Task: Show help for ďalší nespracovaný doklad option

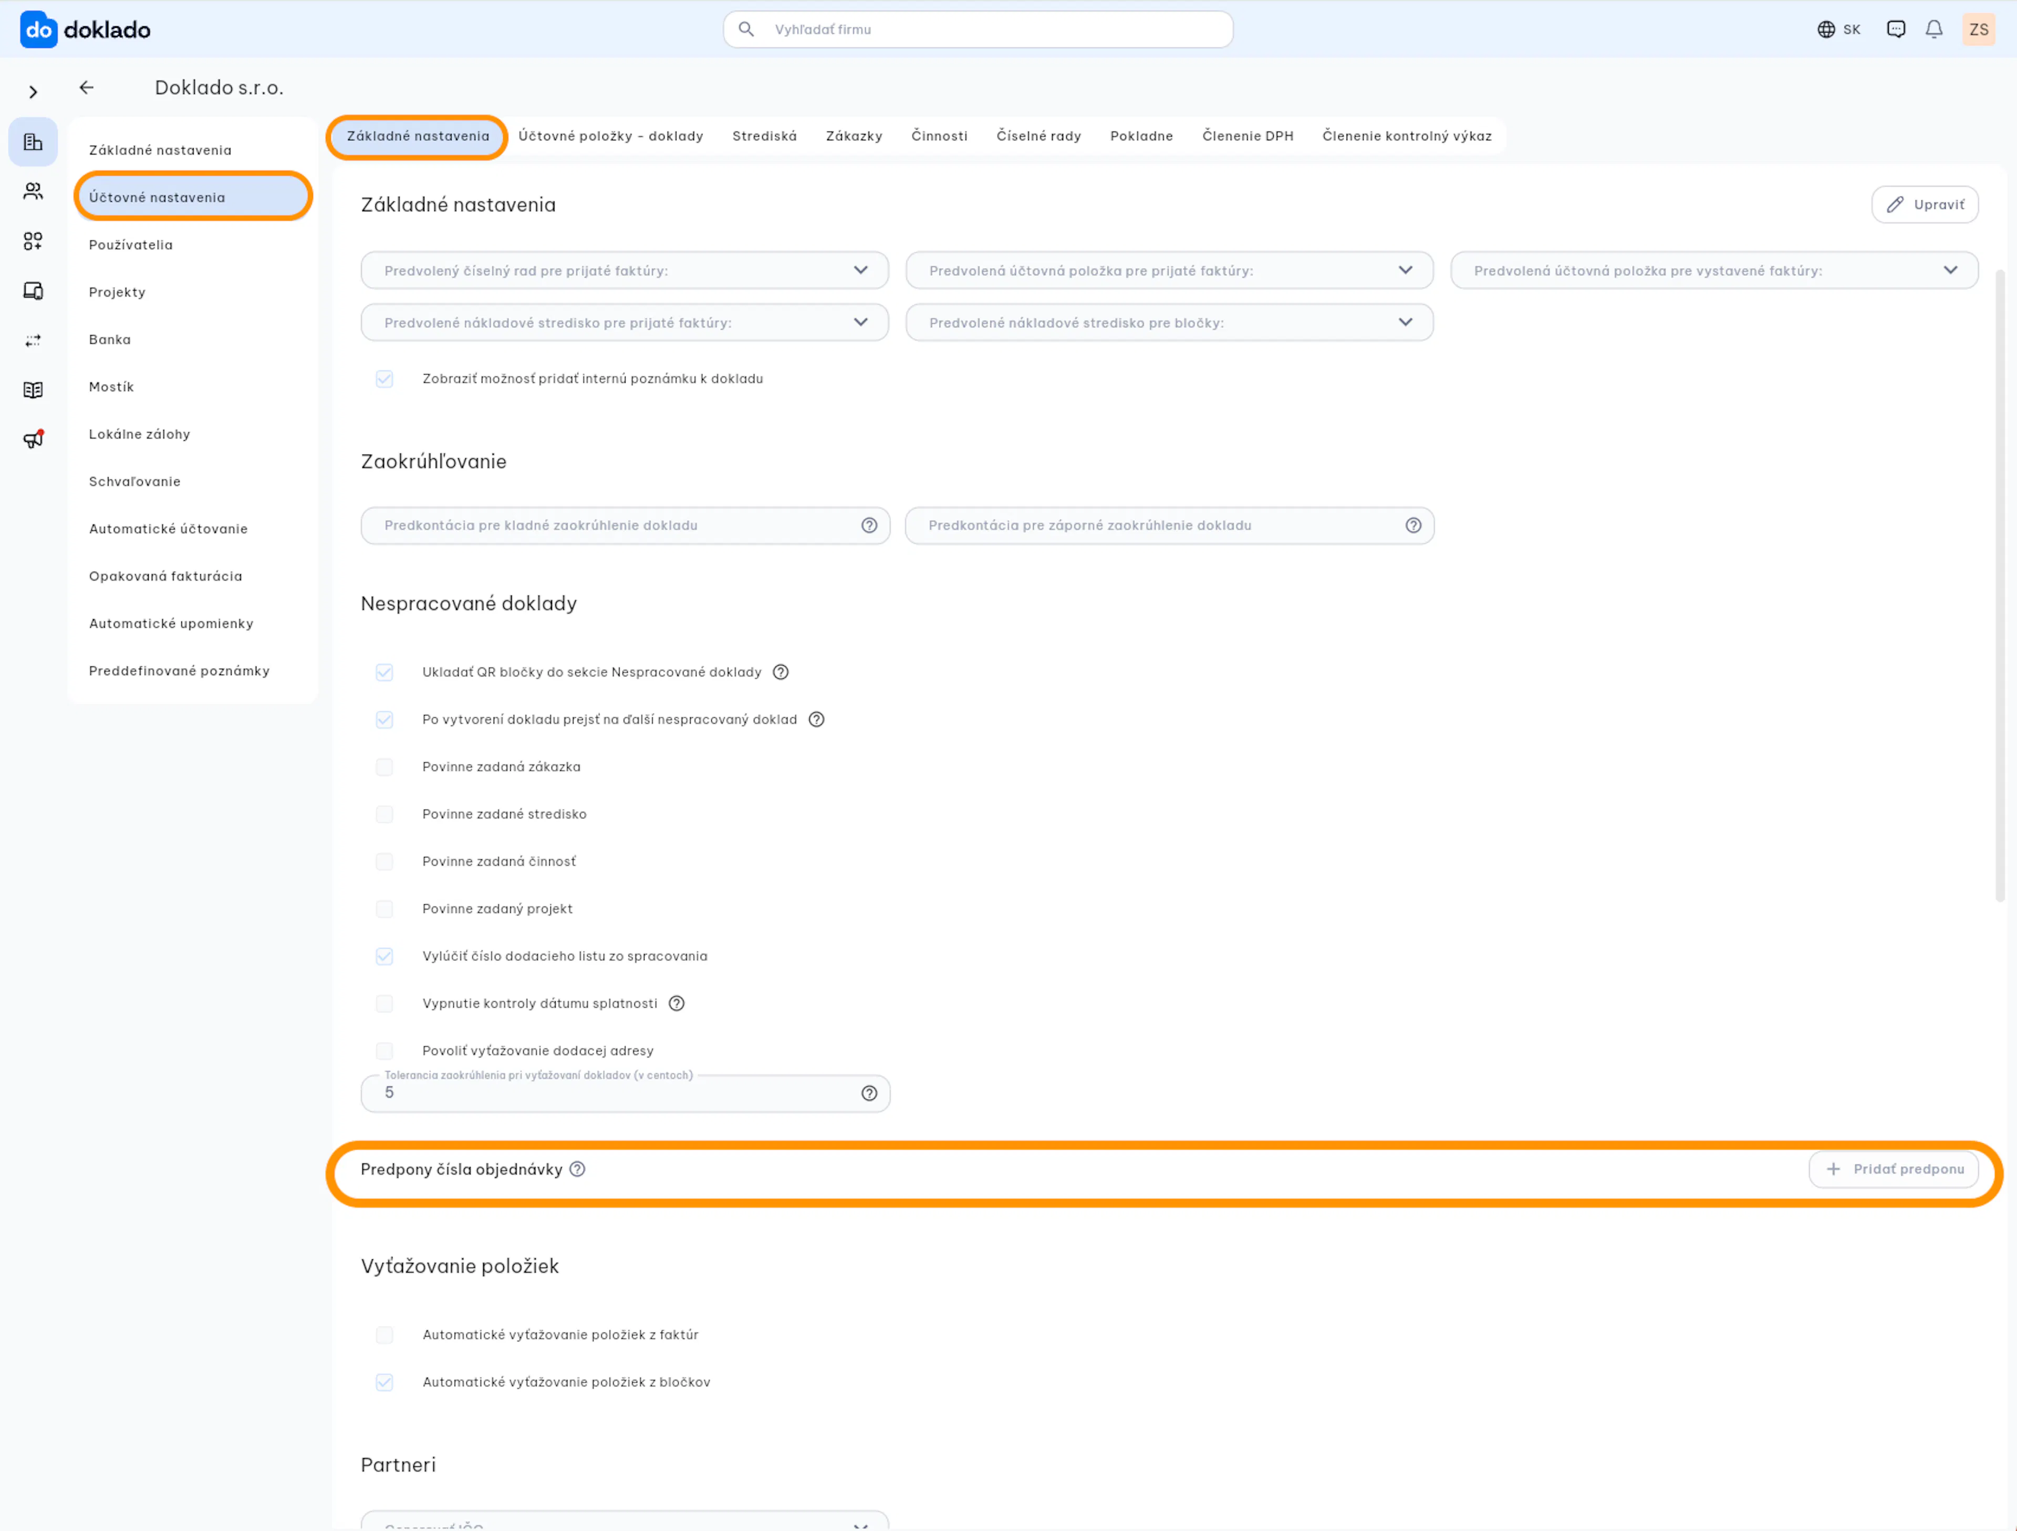Action: (817, 719)
